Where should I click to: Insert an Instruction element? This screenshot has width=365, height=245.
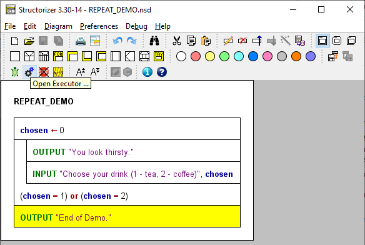click(14, 56)
